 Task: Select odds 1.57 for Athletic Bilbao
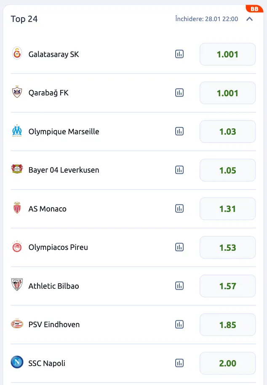coord(227,286)
